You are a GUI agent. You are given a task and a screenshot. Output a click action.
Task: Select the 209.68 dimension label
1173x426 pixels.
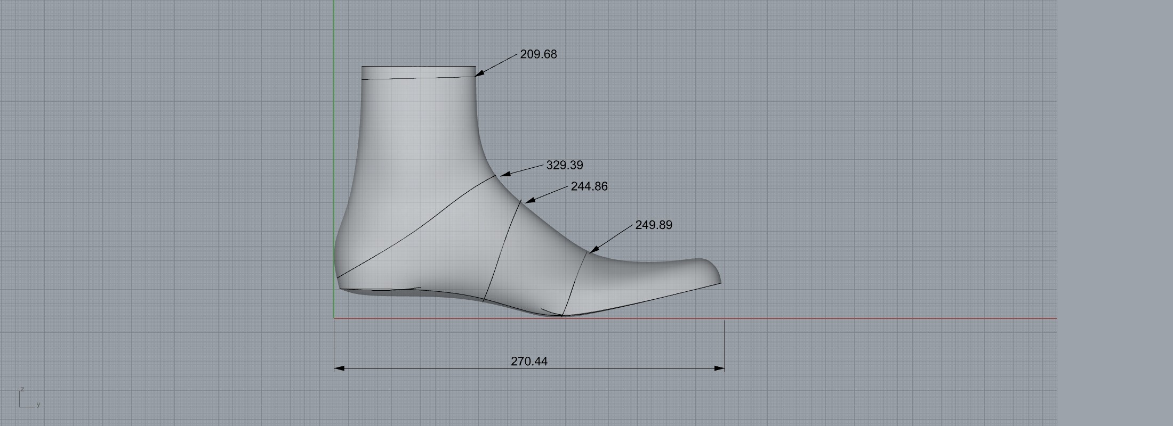point(538,54)
